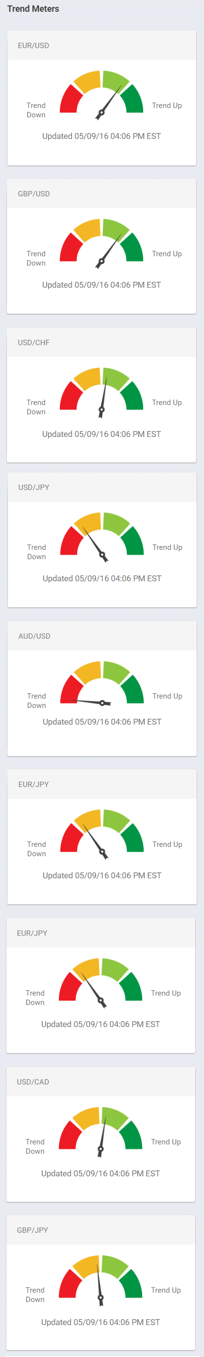This screenshot has width=204, height=1357.
Task: Select the EUR/USD card header
Action: 102,45
